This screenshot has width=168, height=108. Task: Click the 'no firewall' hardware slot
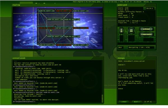tap(146, 29)
